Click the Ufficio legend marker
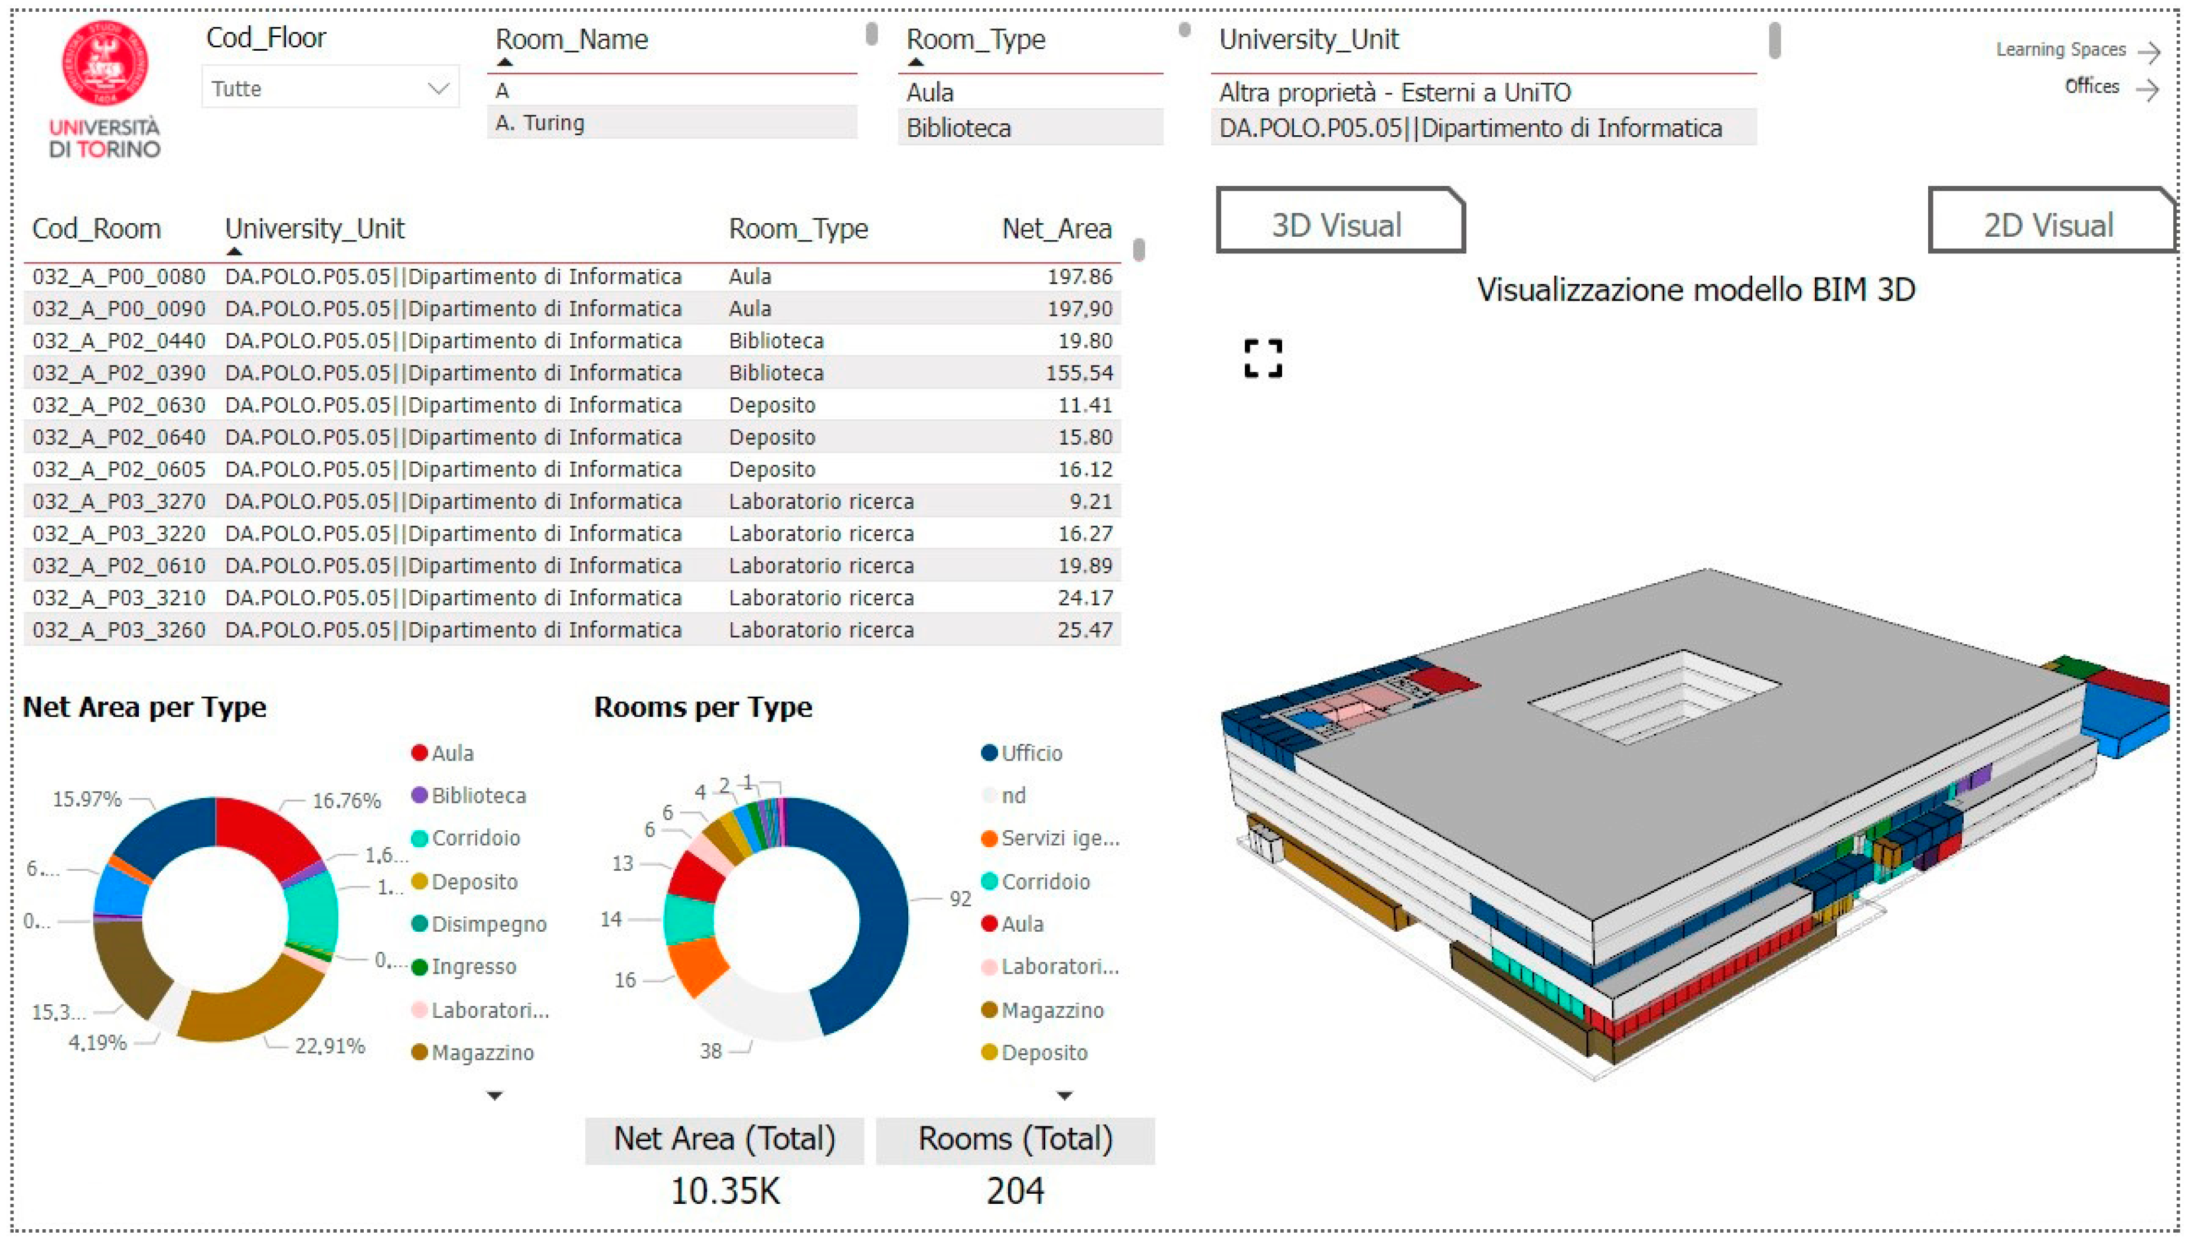This screenshot has width=2191, height=1244. [x=989, y=753]
